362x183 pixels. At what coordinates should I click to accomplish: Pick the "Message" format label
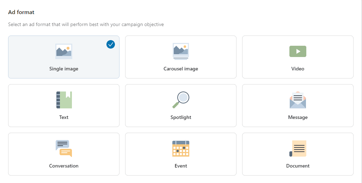pos(298,118)
